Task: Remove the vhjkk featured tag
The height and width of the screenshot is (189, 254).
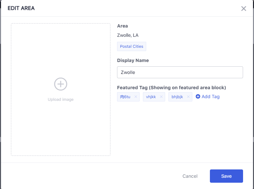Action: [161, 97]
